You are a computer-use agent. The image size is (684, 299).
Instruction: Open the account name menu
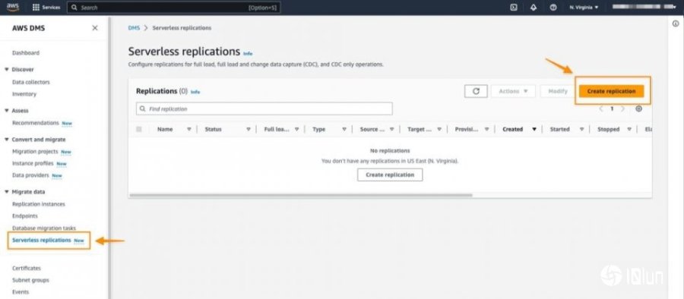(644, 8)
